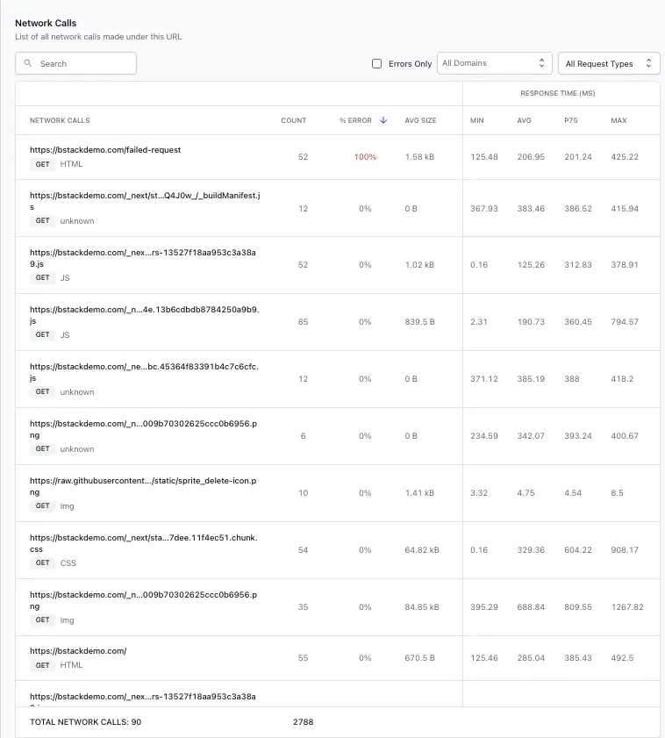Click GET badge of failed-request row
Image resolution: width=665 pixels, height=738 pixels.
point(42,164)
